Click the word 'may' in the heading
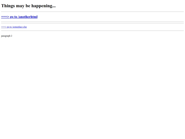The image size is (185, 139). coord(20,6)
